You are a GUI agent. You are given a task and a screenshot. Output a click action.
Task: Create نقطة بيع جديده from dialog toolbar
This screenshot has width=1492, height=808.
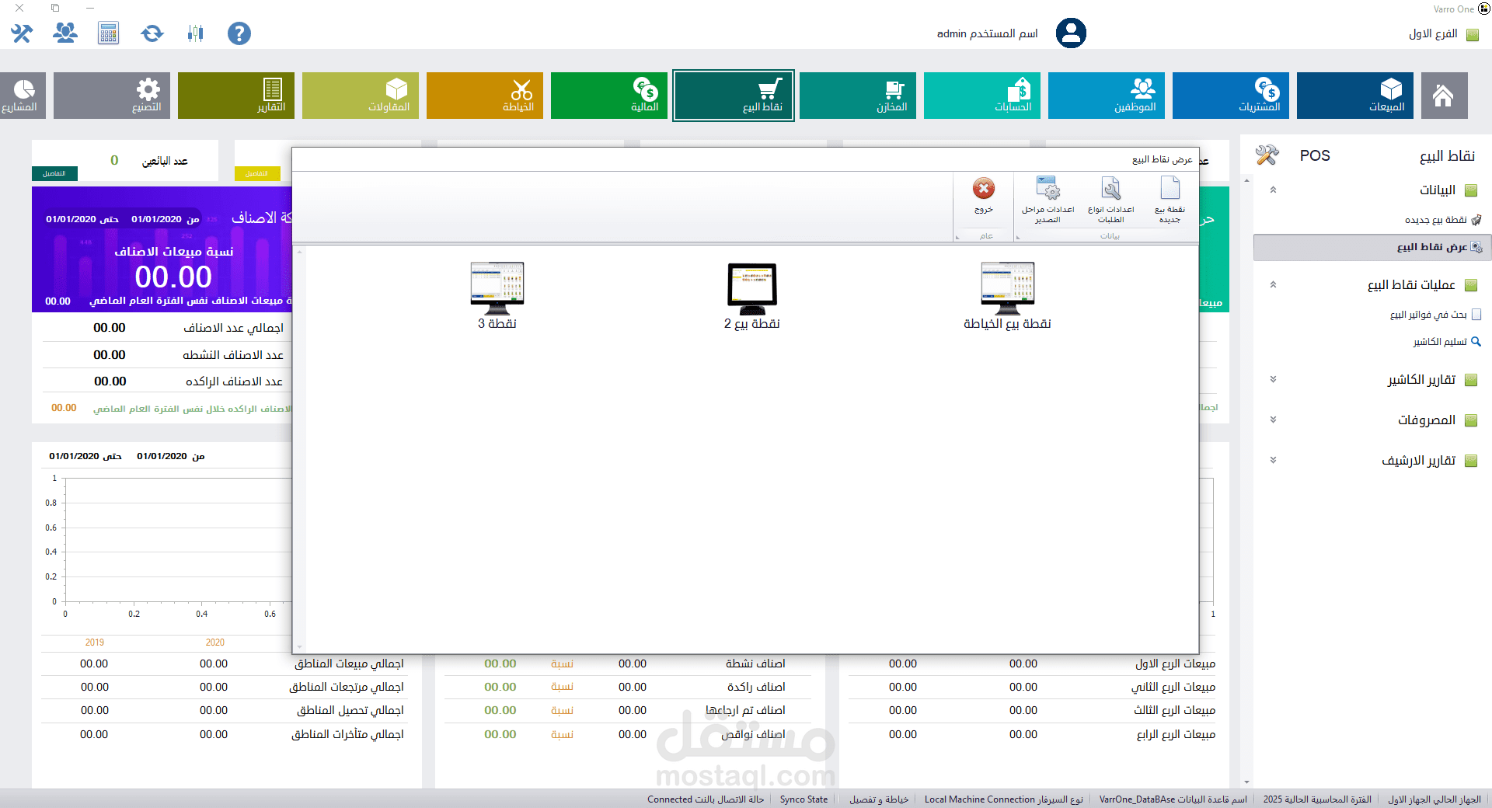pos(1170,200)
